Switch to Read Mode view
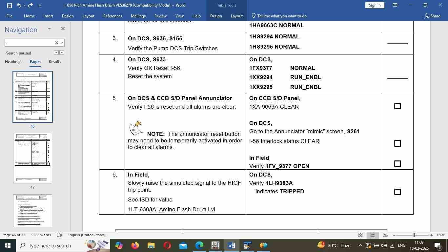 click(x=360, y=235)
